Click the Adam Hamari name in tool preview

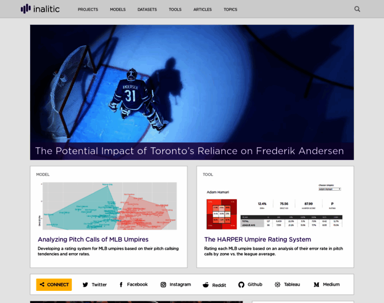[x=218, y=192]
